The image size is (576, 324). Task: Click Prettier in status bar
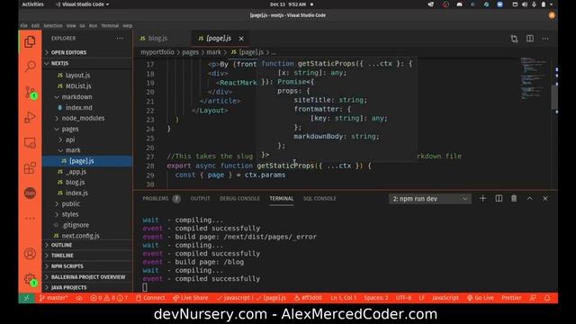click(511, 298)
